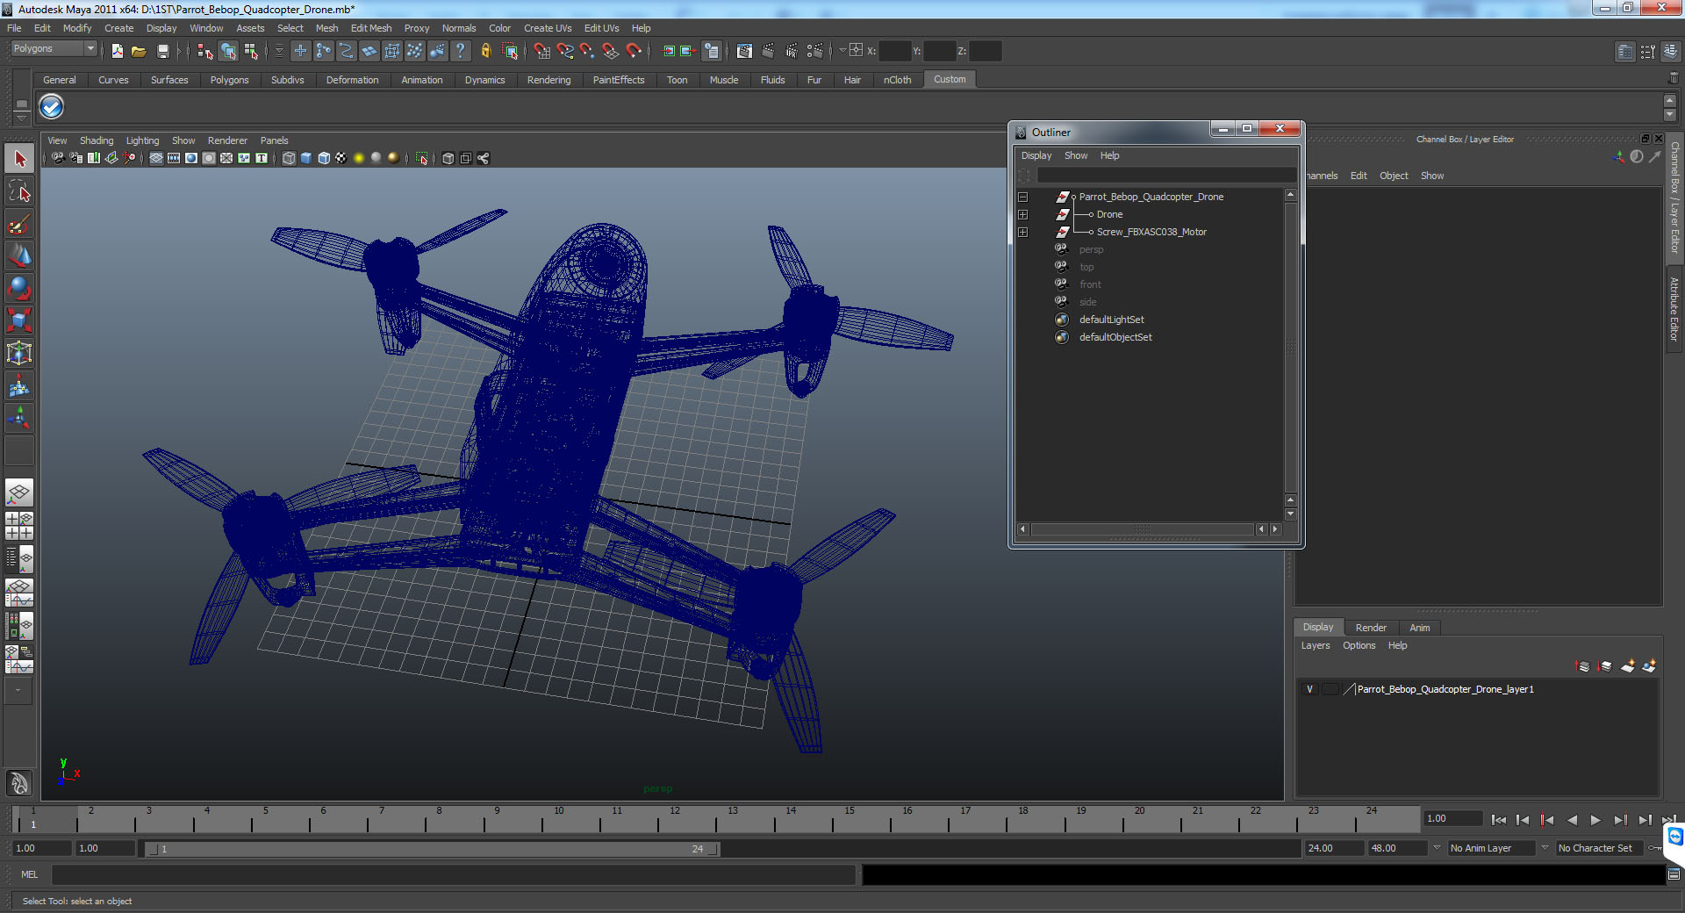Enable snap to curves magnet

pos(565,51)
